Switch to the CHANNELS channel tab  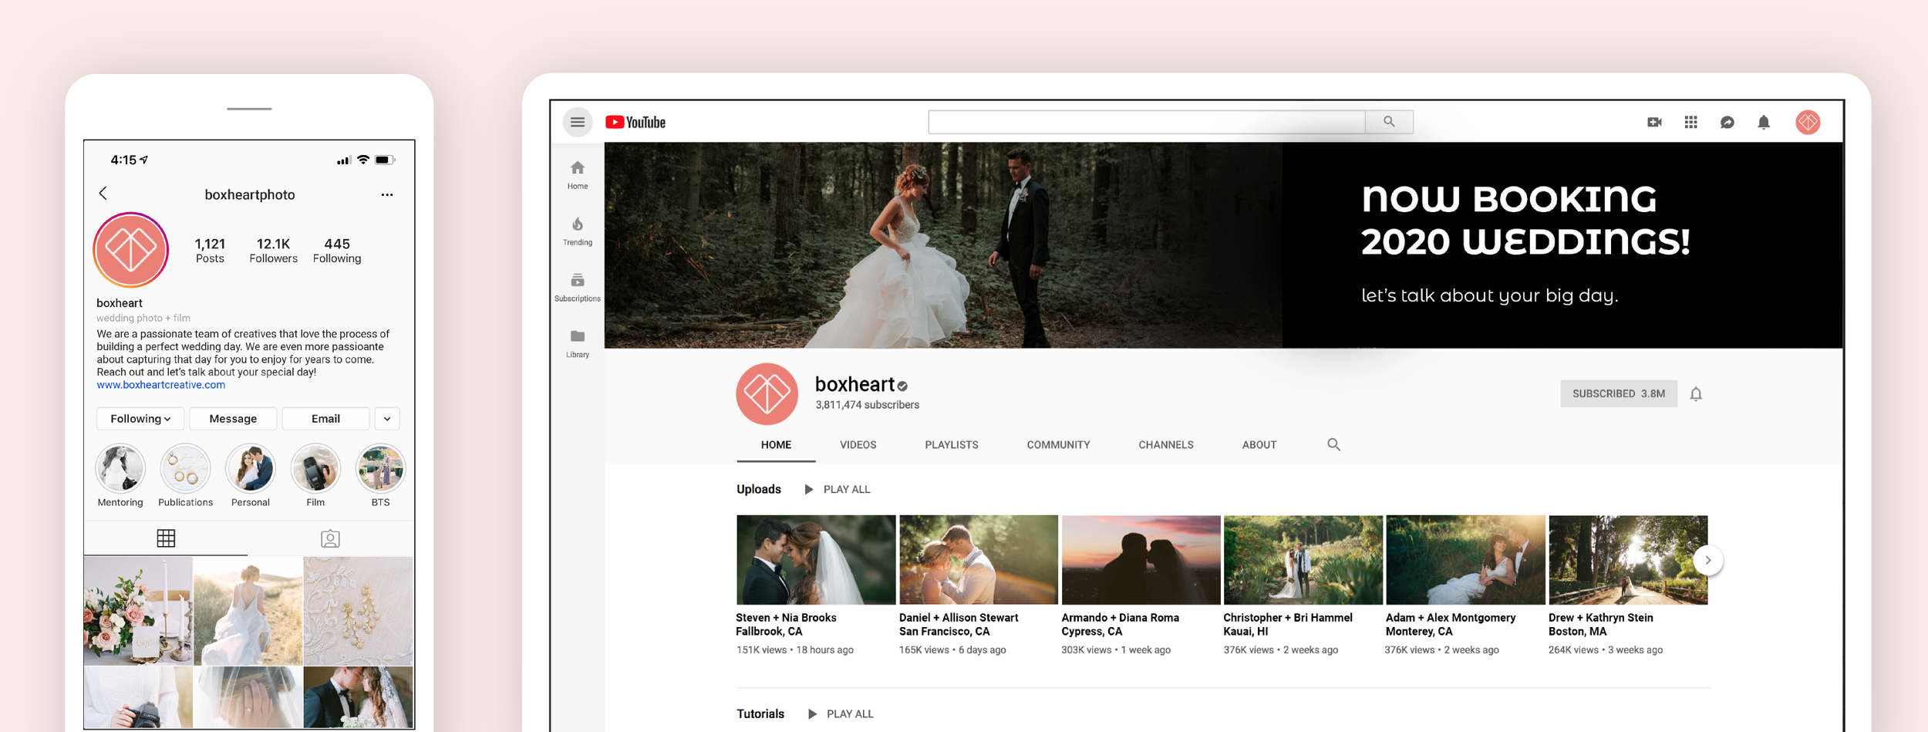(x=1166, y=445)
